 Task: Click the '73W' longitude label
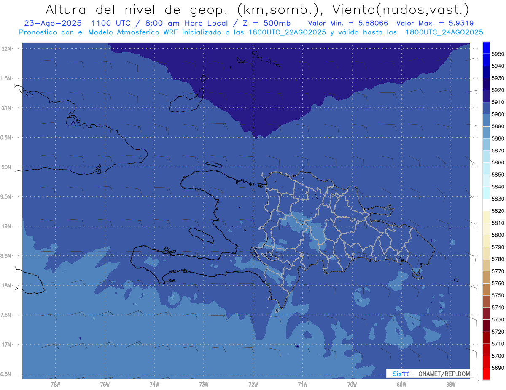[204, 384]
